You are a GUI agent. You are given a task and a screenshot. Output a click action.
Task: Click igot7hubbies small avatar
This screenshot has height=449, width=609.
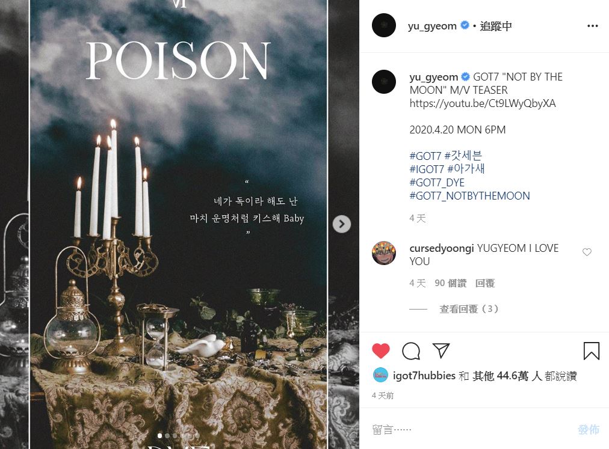(x=380, y=375)
